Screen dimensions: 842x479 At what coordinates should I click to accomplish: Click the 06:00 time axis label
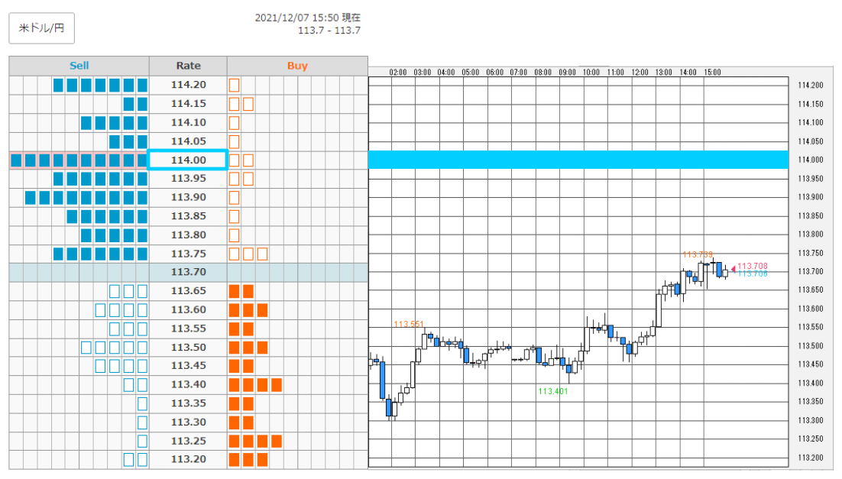tap(494, 73)
